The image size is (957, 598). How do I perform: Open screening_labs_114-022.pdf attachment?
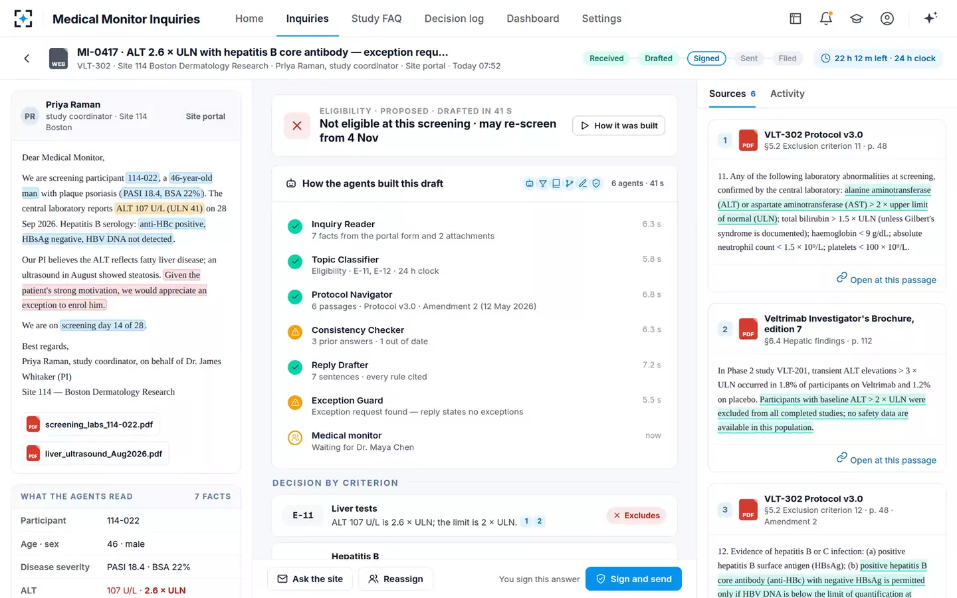pos(91,425)
